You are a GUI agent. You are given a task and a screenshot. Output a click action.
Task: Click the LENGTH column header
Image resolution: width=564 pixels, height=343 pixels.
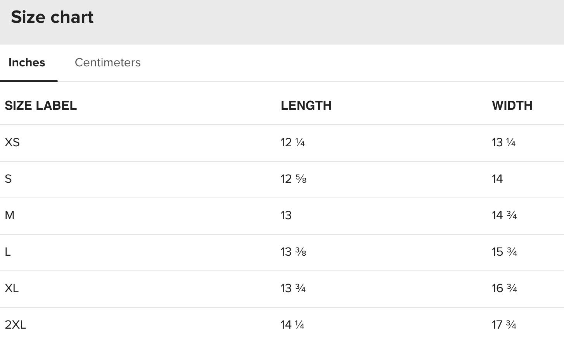coord(306,106)
